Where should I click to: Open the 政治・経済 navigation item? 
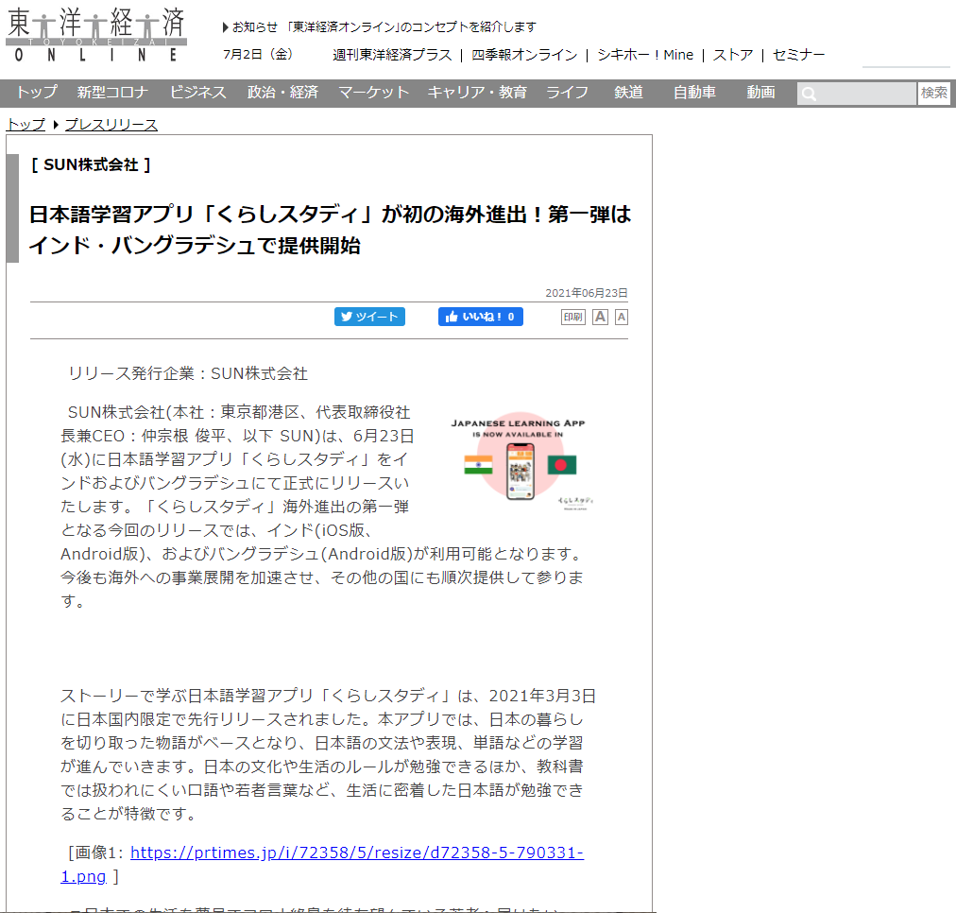[x=282, y=92]
